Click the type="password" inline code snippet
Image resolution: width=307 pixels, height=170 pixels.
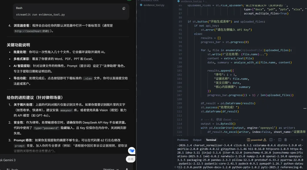pos(46,128)
